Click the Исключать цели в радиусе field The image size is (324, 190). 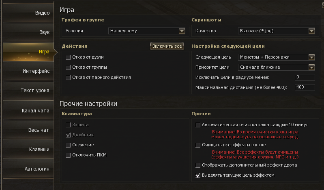305,77
